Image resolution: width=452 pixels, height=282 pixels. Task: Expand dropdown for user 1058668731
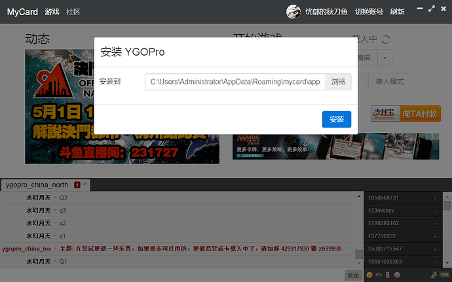click(x=435, y=198)
